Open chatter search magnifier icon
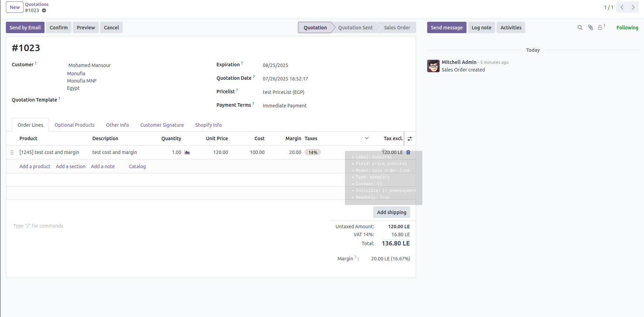The height and width of the screenshot is (317, 644). pos(580,28)
